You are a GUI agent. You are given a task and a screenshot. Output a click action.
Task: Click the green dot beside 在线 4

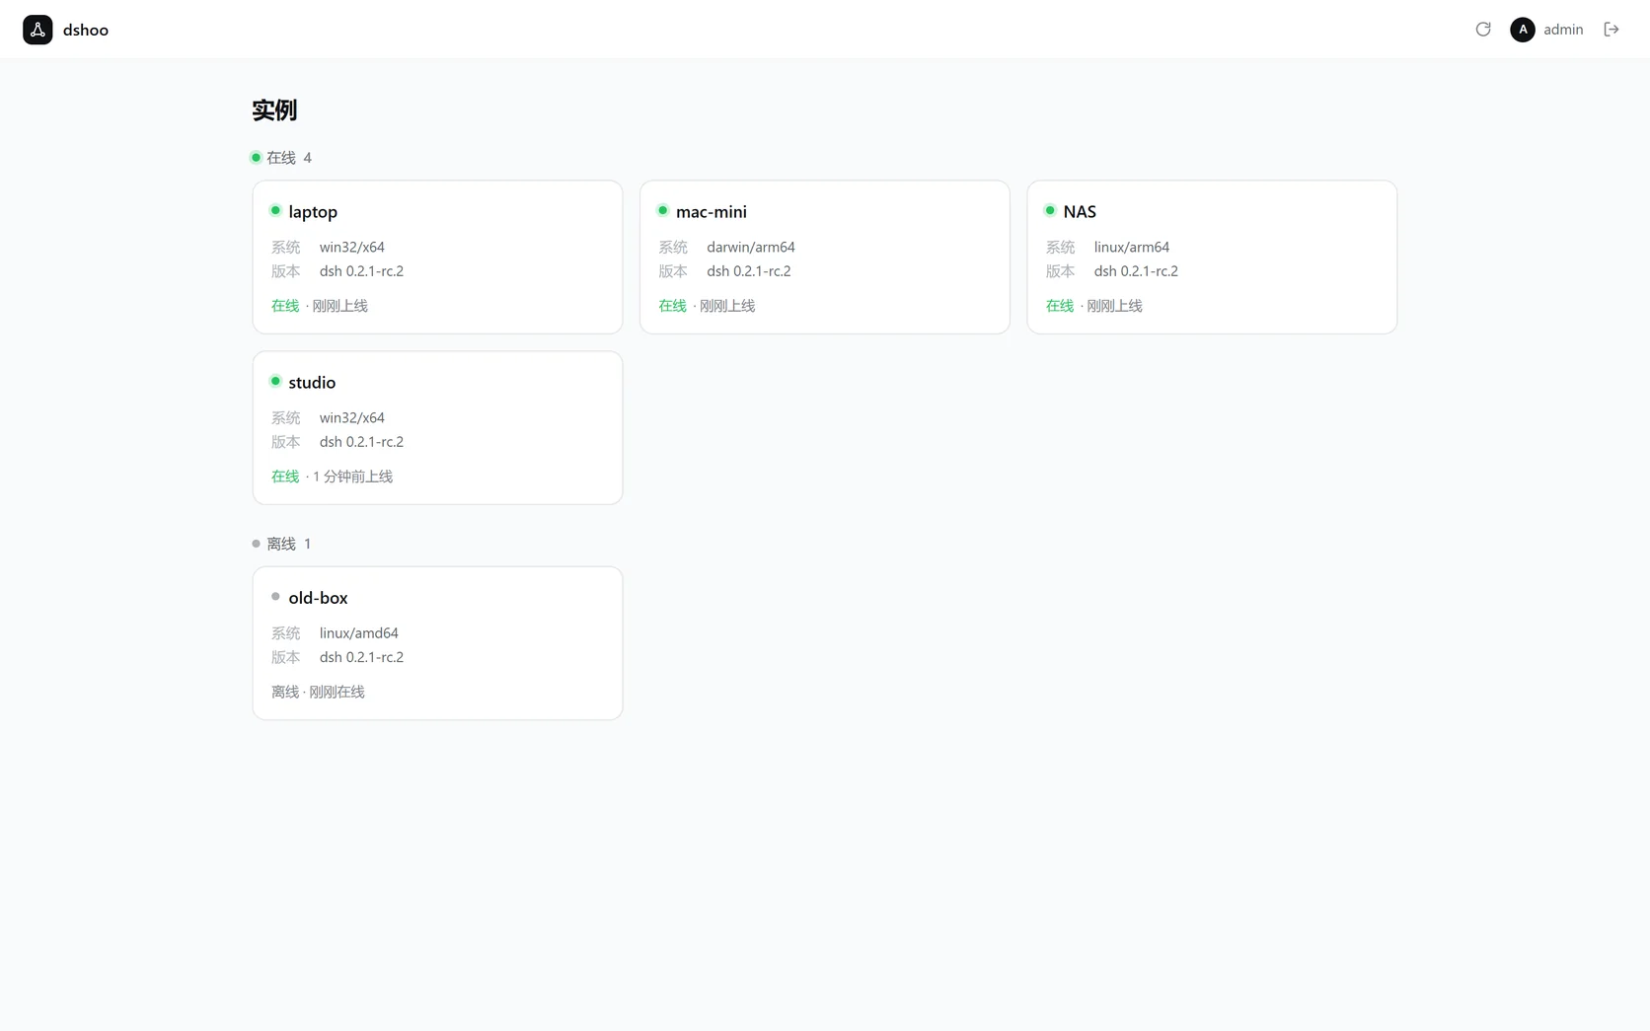[256, 157]
